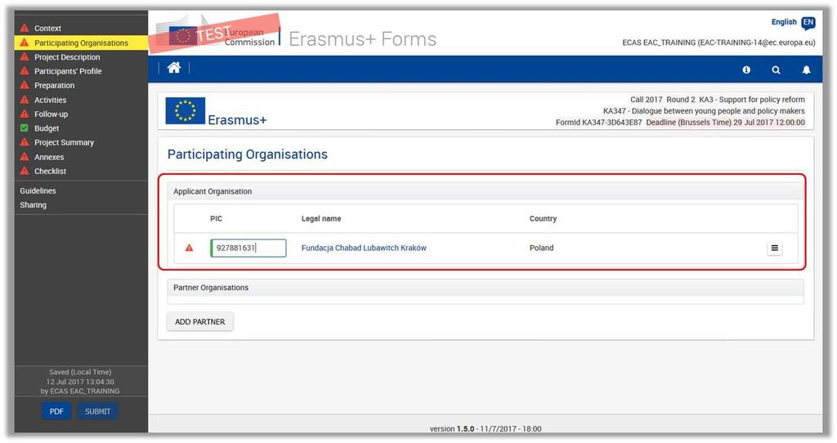Open the Checklist section
Image resolution: width=837 pixels, height=443 pixels.
tap(50, 172)
